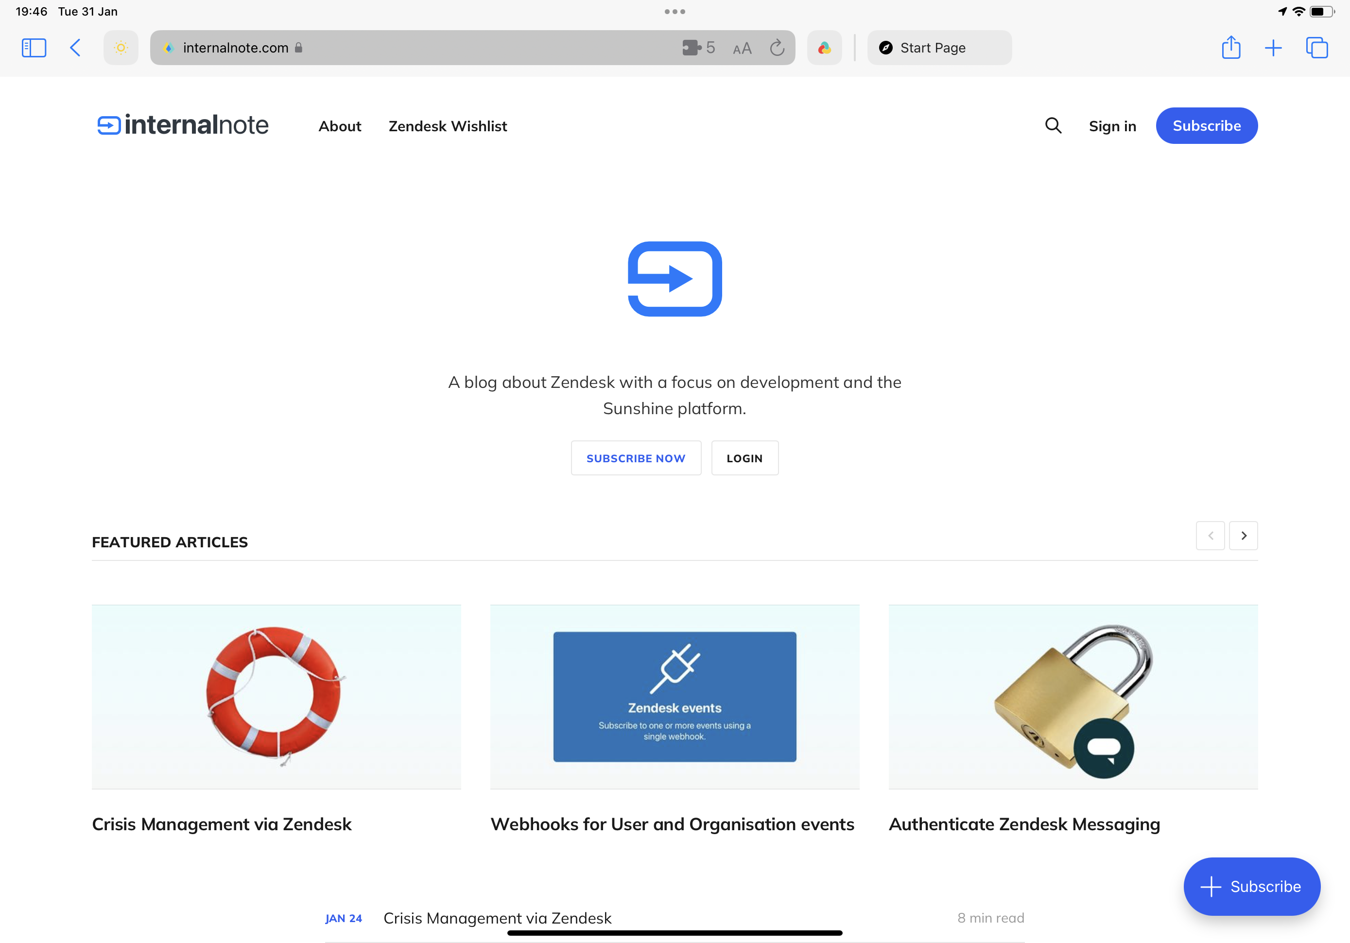Click the FEATURED ARTICLES heading
Screen dimensions: 1350x943
(x=169, y=542)
